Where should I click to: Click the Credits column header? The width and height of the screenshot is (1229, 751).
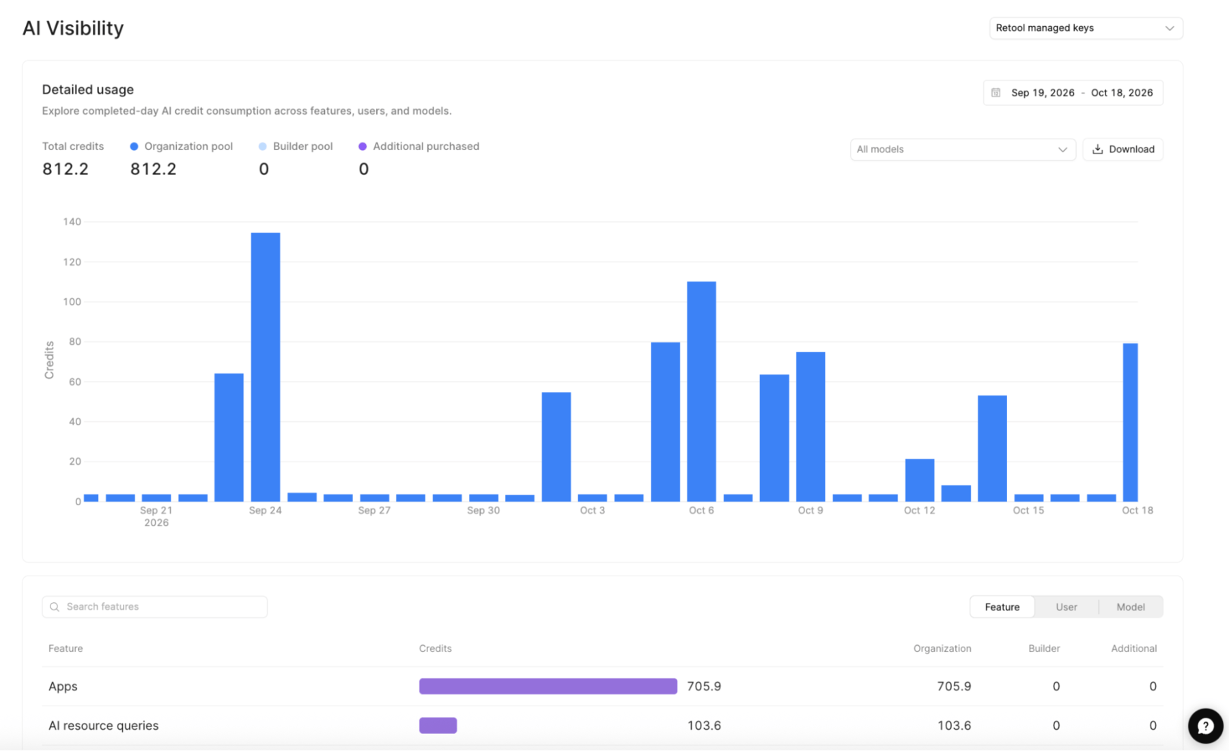click(x=436, y=649)
